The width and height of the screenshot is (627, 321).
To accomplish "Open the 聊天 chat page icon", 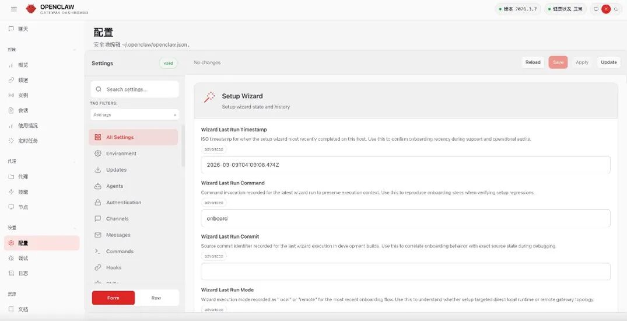I will 11,29.
